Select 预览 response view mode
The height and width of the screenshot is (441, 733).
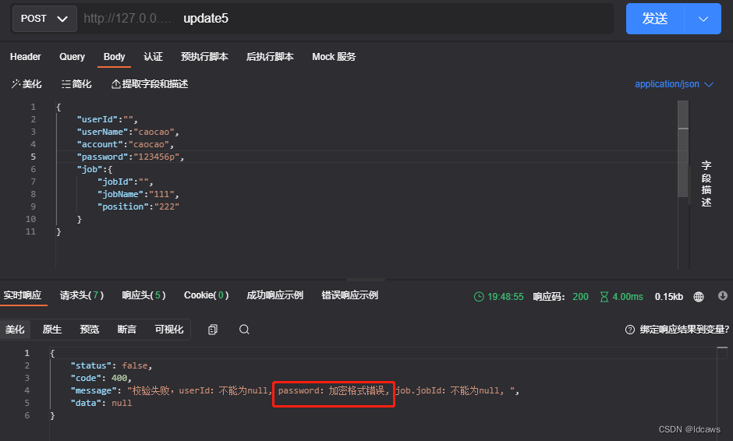click(x=90, y=330)
